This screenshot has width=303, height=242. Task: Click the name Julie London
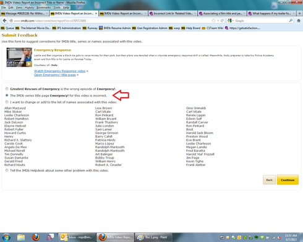tap(105, 126)
